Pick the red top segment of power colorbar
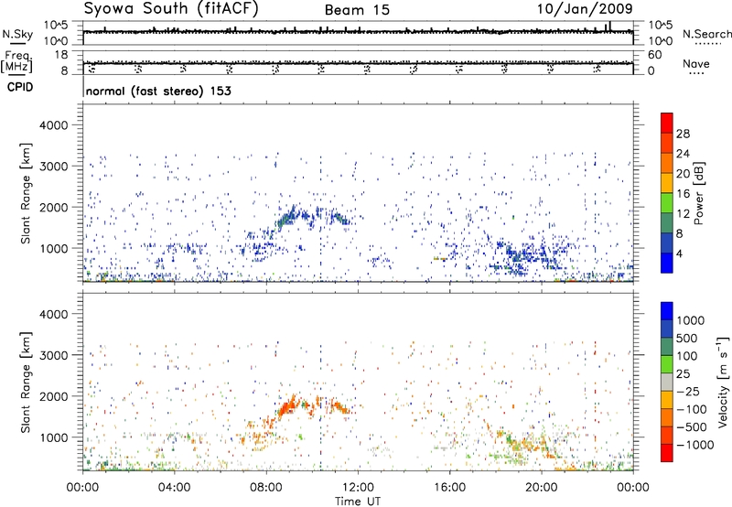This screenshot has width=732, height=507. tap(667, 124)
